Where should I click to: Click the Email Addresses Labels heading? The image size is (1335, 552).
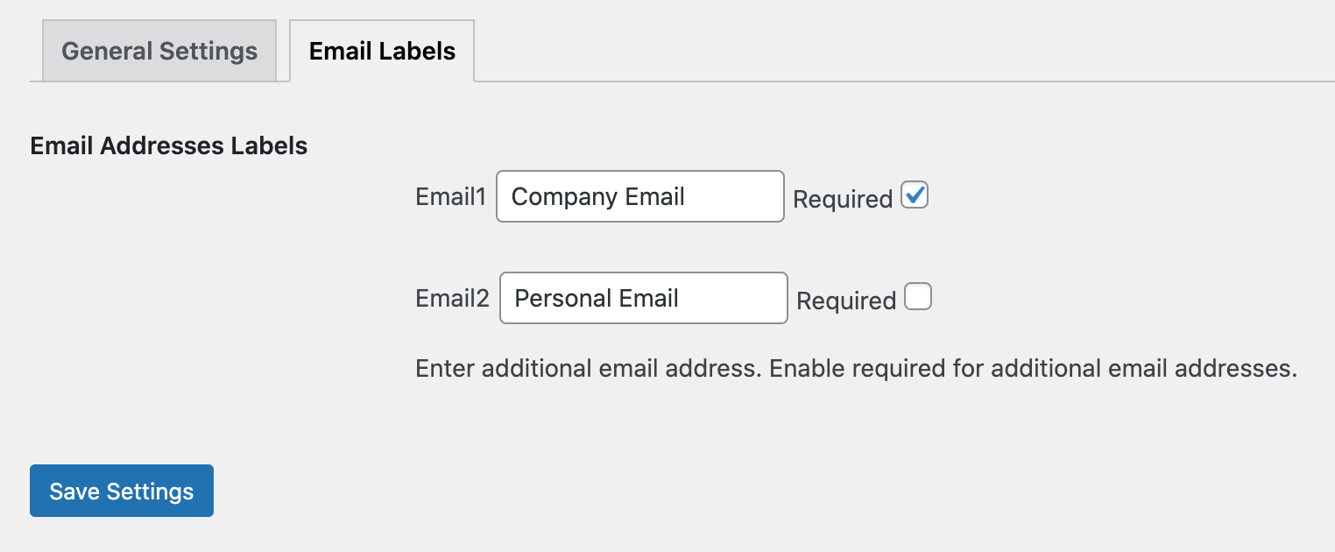click(x=168, y=145)
